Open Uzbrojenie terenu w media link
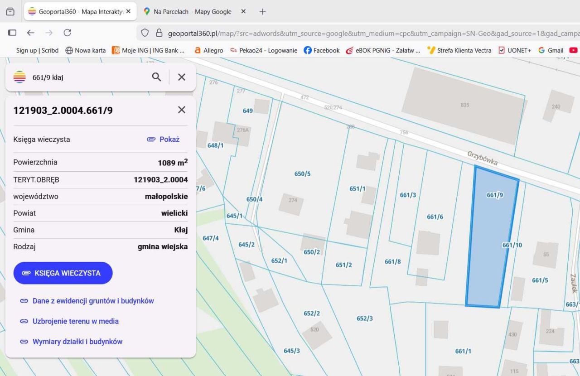This screenshot has height=376, width=580. 75,321
